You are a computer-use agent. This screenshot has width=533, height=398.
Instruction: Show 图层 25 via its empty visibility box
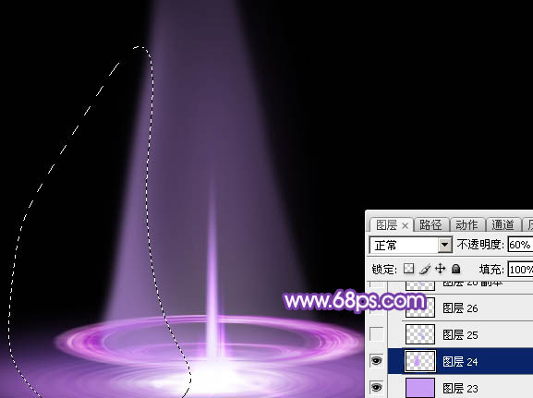tap(376, 334)
